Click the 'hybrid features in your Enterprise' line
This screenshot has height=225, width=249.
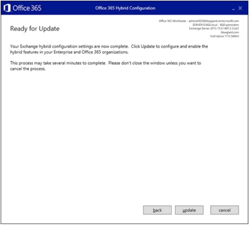click(x=69, y=52)
